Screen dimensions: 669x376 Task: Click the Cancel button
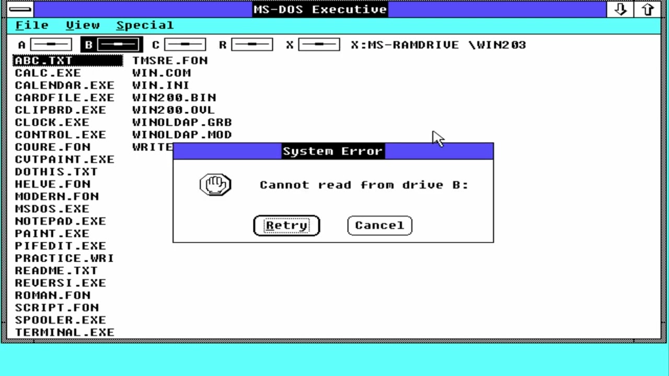coord(379,226)
